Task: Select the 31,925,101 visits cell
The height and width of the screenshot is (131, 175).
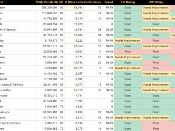Action: tap(47, 112)
